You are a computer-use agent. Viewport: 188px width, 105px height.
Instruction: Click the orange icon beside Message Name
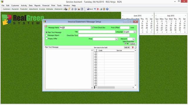(x=46, y=26)
